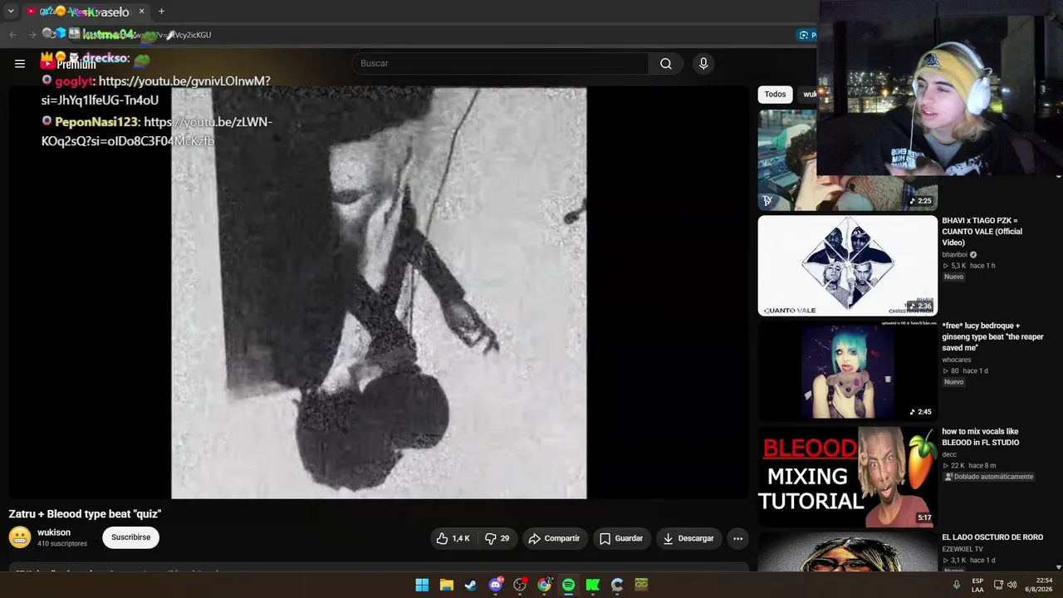1063x598 pixels.
Task: Open a new browser tab
Action: click(x=161, y=12)
